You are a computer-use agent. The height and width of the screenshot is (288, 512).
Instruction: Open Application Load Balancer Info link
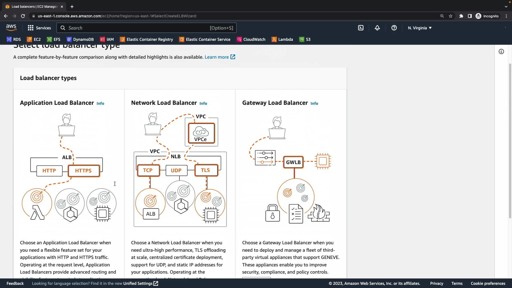(100, 103)
